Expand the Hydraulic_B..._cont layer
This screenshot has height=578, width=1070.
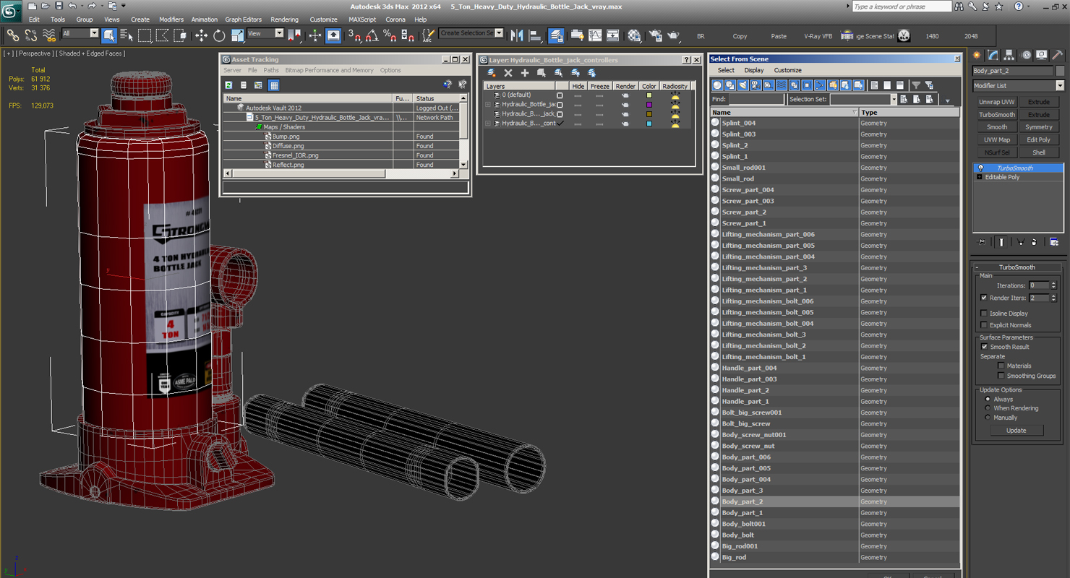click(488, 124)
